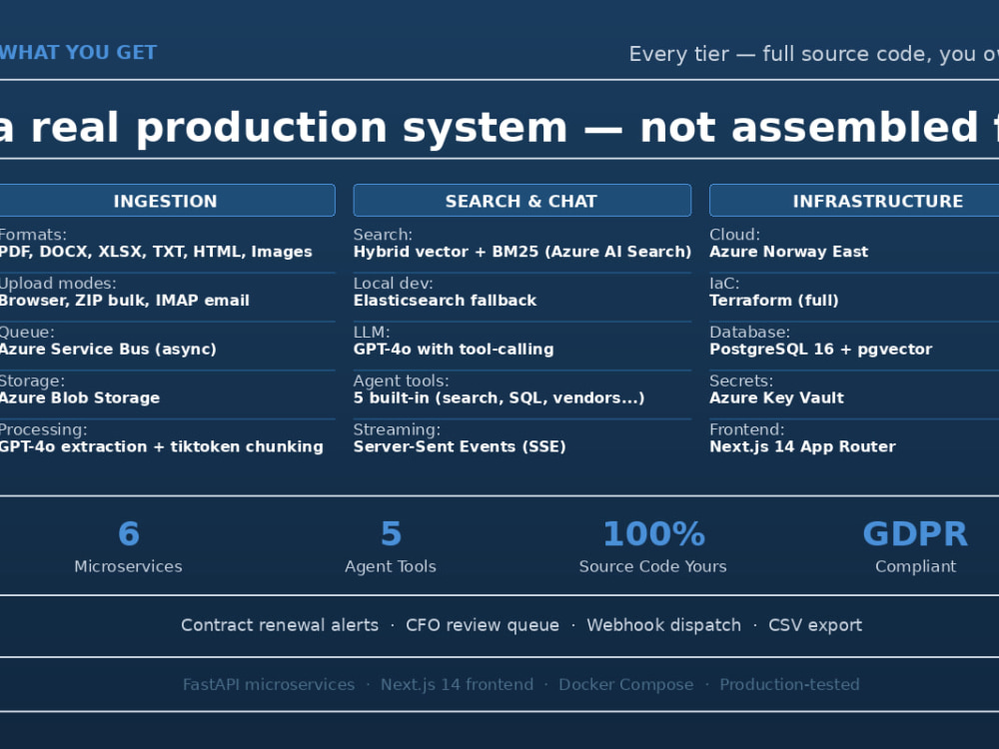
Task: Click 'Hybrid vector + BM25 (Azure AI Search)'
Action: click(522, 252)
